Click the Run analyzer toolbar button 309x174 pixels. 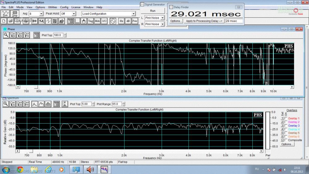[x=5, y=14]
